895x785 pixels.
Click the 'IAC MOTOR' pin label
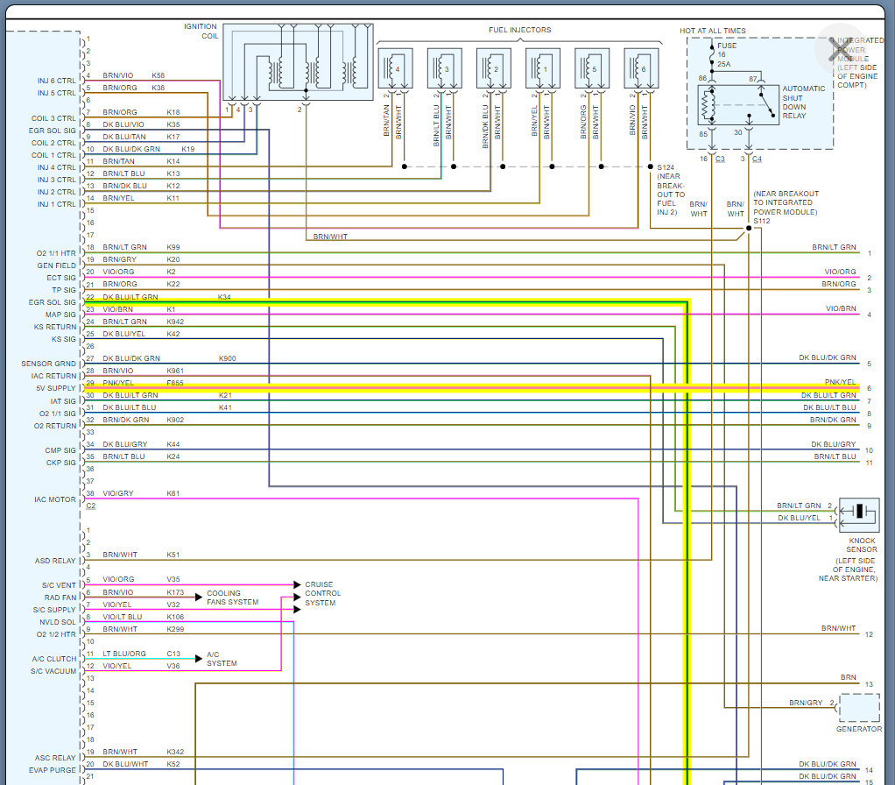point(55,499)
